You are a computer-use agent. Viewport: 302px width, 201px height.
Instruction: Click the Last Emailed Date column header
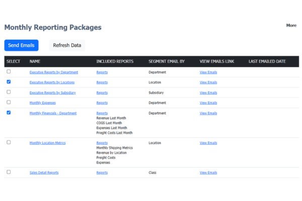click(x=267, y=61)
